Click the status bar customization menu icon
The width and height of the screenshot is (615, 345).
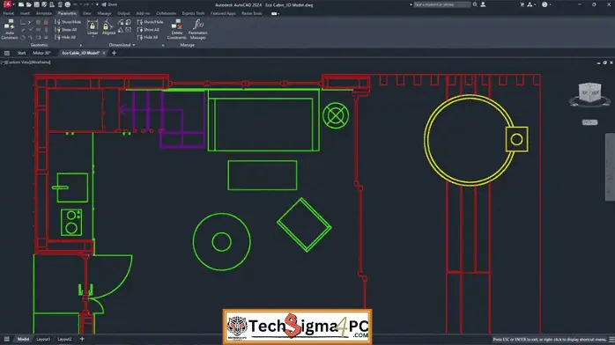pyautogui.click(x=611, y=340)
